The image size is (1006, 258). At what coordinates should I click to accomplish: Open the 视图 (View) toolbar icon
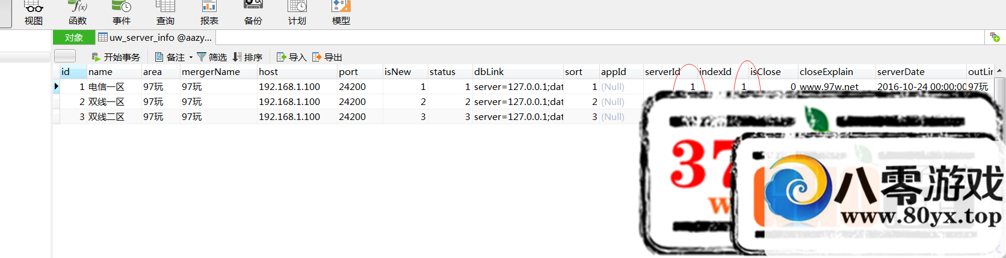click(34, 13)
